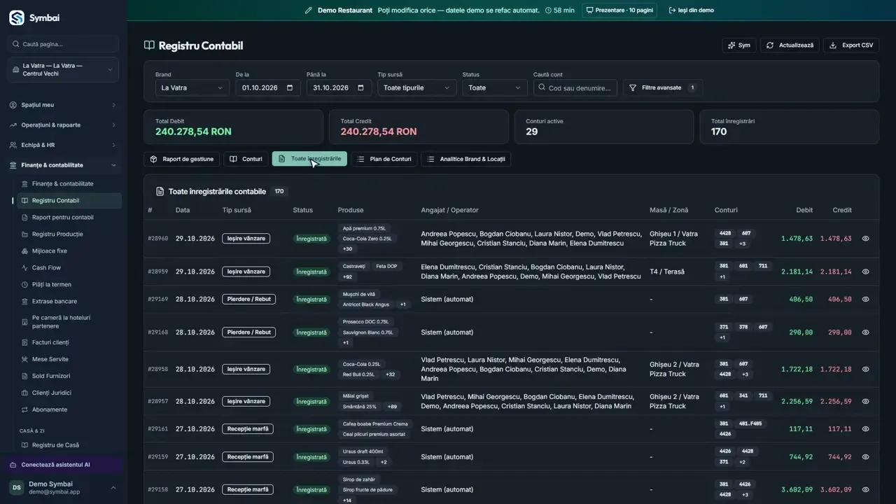Screen dimensions: 896x504
Task: Open Facturi clienți sidebar item
Action: tap(69, 342)
